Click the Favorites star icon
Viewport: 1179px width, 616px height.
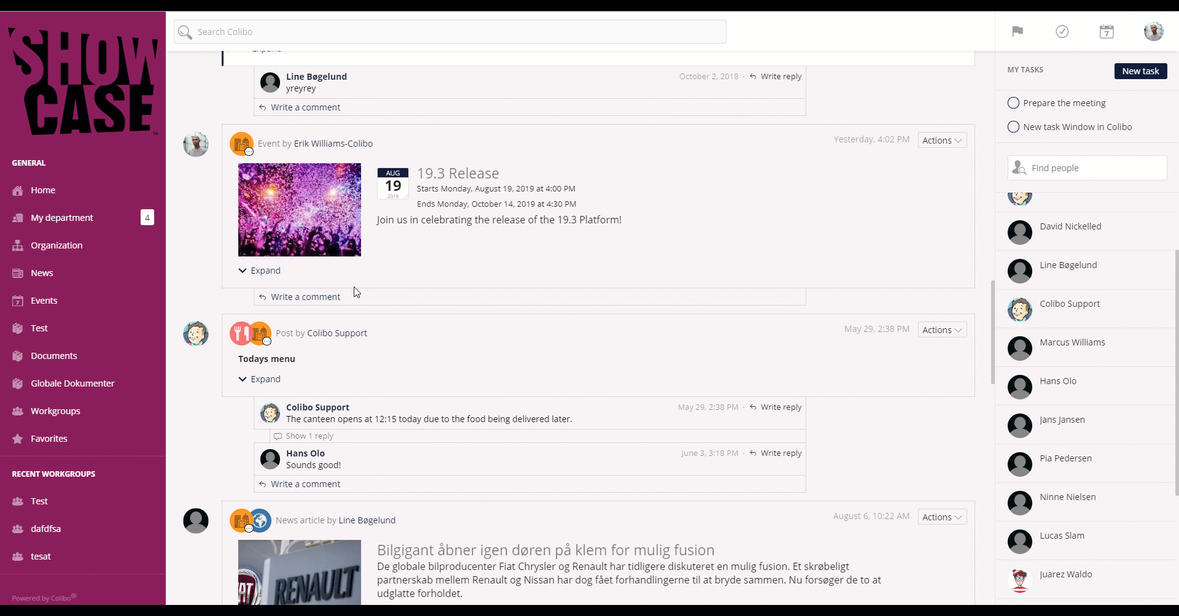click(x=18, y=439)
